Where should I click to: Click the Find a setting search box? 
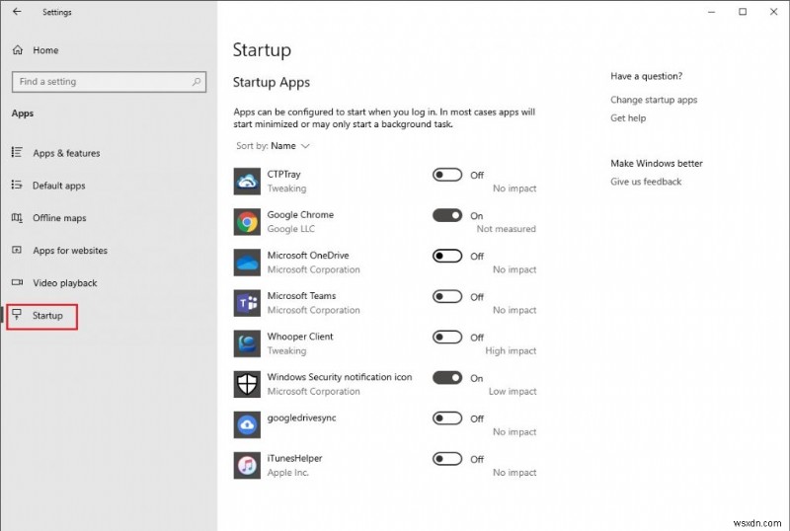[109, 82]
